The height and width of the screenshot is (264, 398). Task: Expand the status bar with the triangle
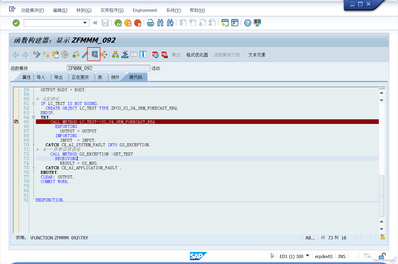(272, 256)
